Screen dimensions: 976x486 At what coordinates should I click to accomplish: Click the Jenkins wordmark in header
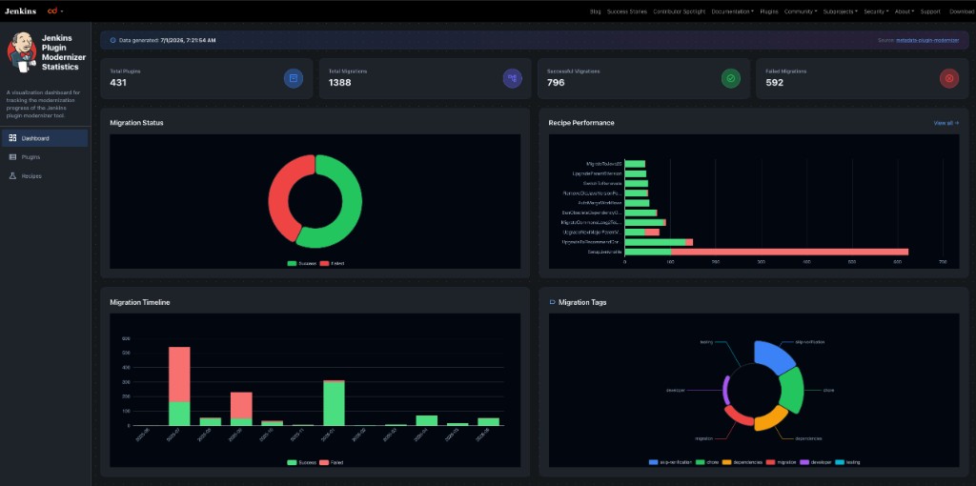click(x=21, y=11)
